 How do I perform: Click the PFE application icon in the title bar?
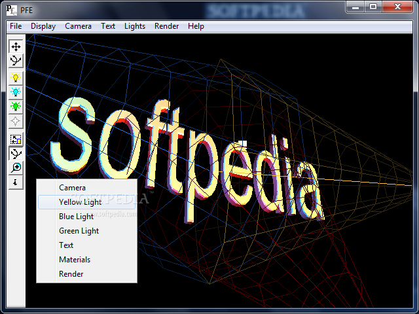[12, 10]
